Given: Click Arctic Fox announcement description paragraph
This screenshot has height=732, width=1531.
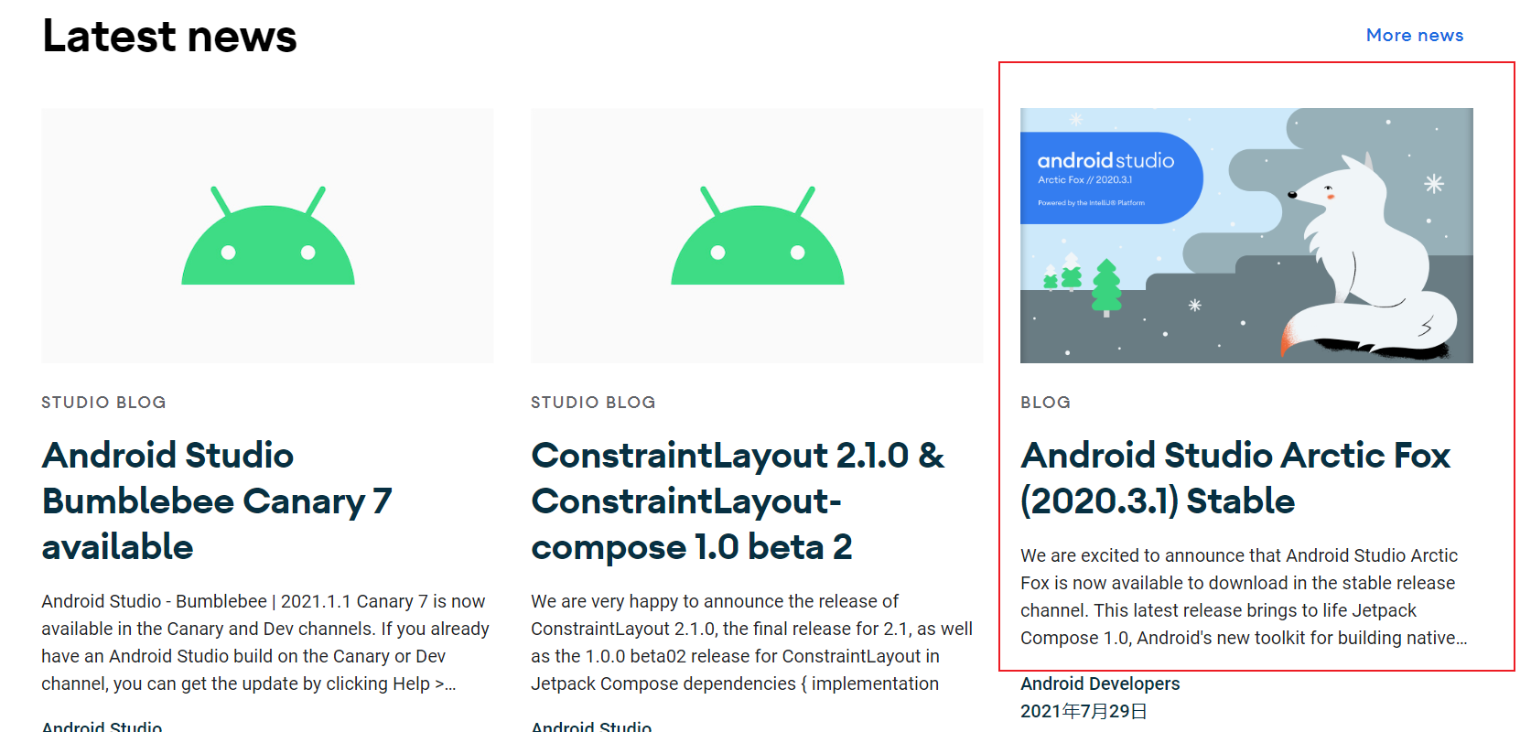Looking at the screenshot, I should tap(1244, 597).
